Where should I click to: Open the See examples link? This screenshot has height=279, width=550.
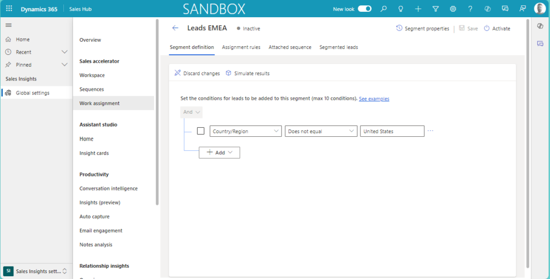(x=374, y=99)
